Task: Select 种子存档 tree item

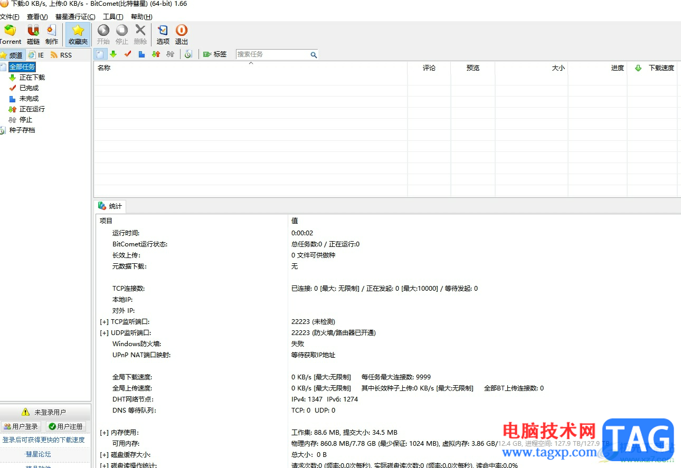Action: point(22,130)
